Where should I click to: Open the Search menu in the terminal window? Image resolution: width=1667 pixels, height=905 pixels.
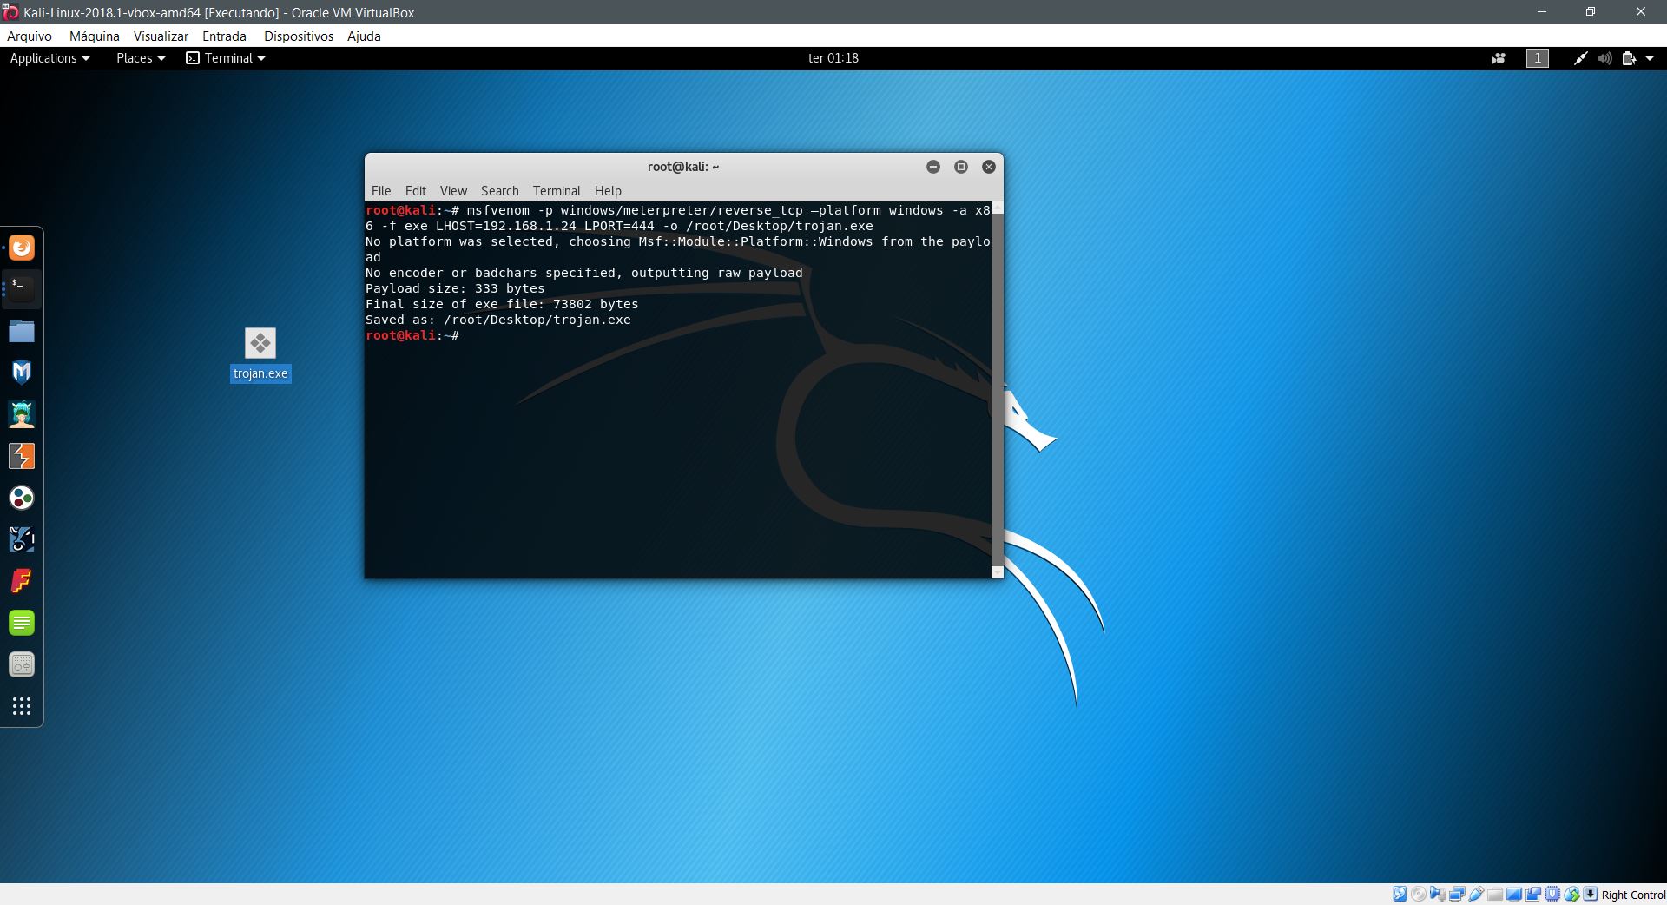click(x=499, y=191)
